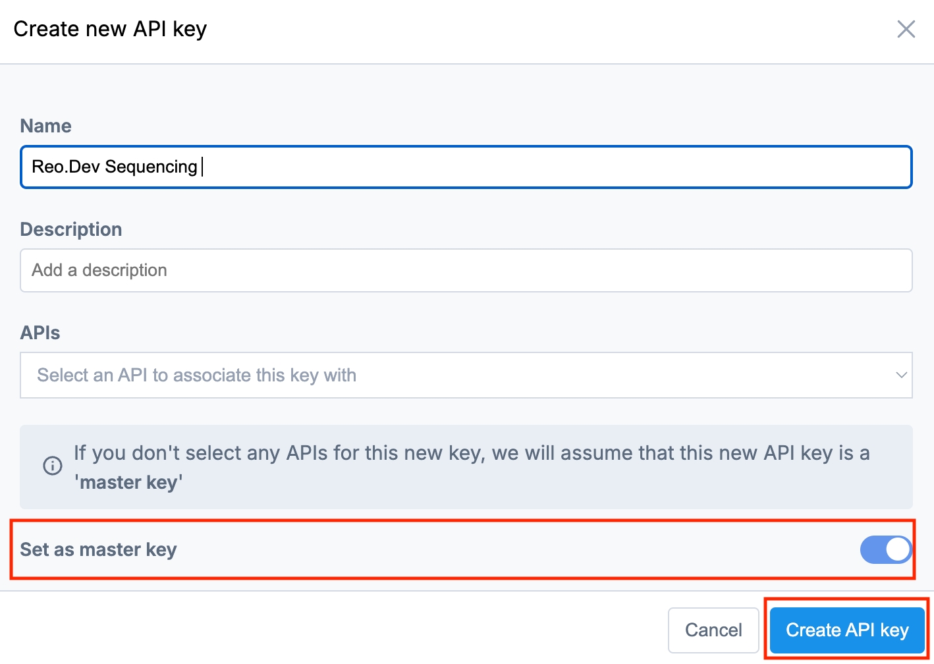Image resolution: width=934 pixels, height=664 pixels.
Task: Click the Name field label
Action: [45, 126]
